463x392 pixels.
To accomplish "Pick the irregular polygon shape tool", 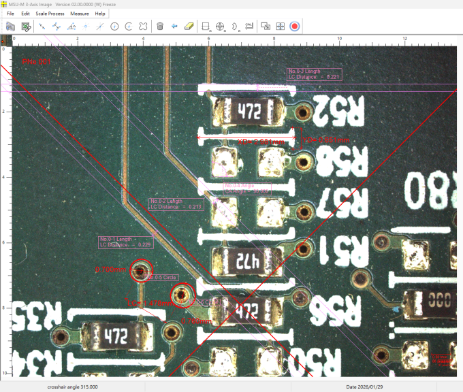I will (142, 27).
